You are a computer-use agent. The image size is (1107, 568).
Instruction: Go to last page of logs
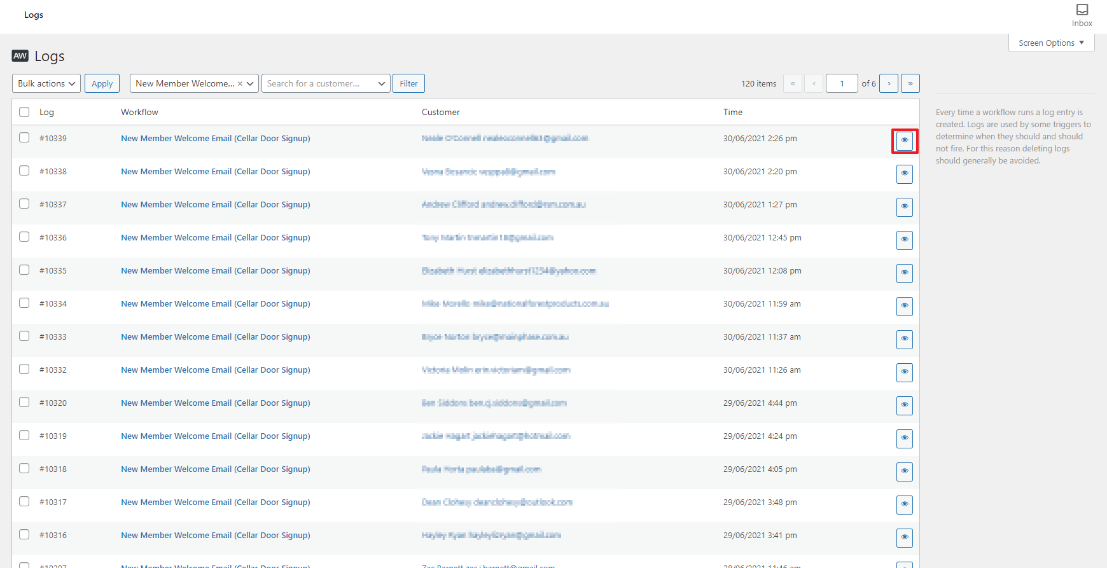(910, 83)
